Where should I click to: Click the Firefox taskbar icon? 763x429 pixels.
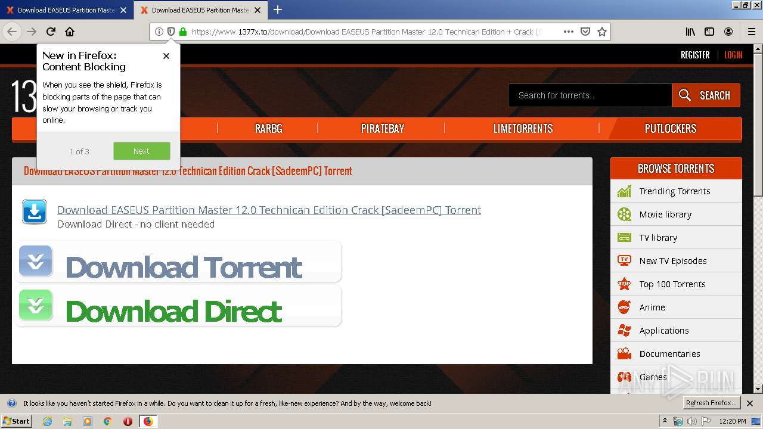click(x=148, y=421)
